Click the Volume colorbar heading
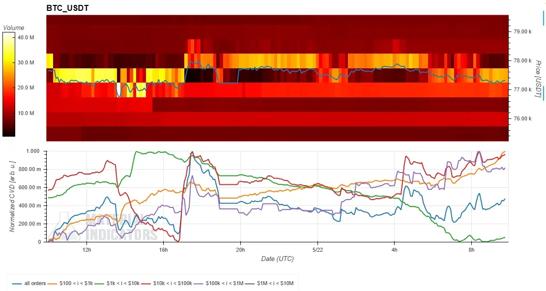Viewport: 546px width, 291px height. click(14, 28)
